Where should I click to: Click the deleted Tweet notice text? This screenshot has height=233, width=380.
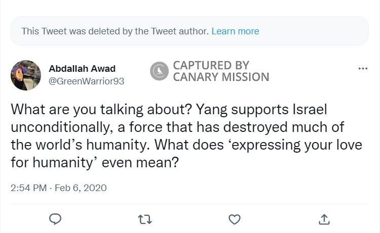115,31
